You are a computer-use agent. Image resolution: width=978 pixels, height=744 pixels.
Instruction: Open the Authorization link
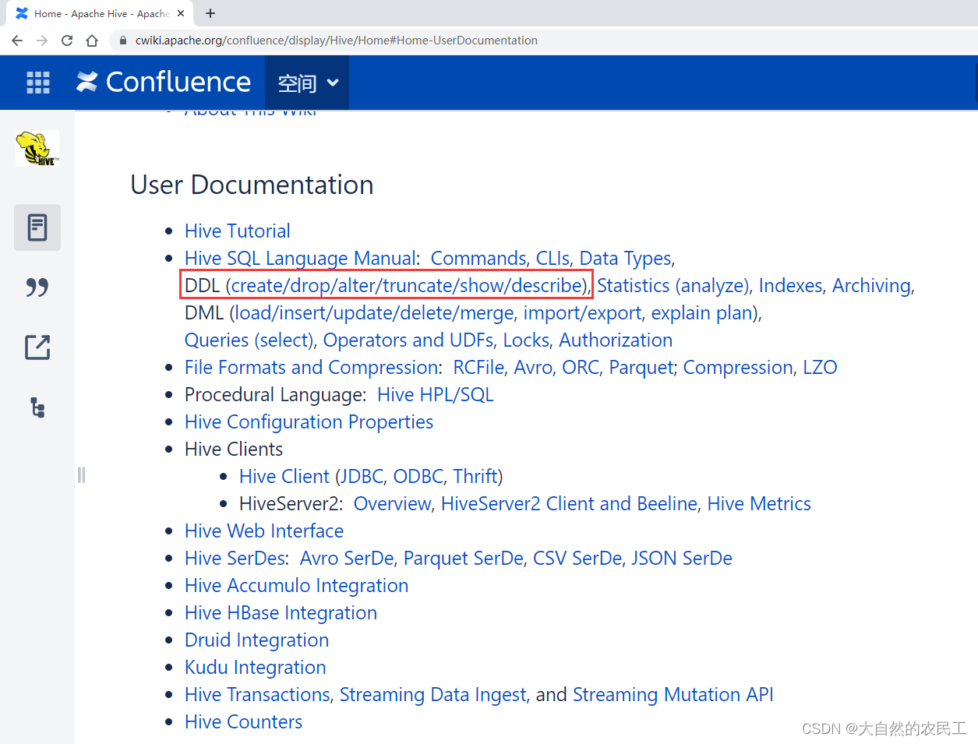(616, 340)
